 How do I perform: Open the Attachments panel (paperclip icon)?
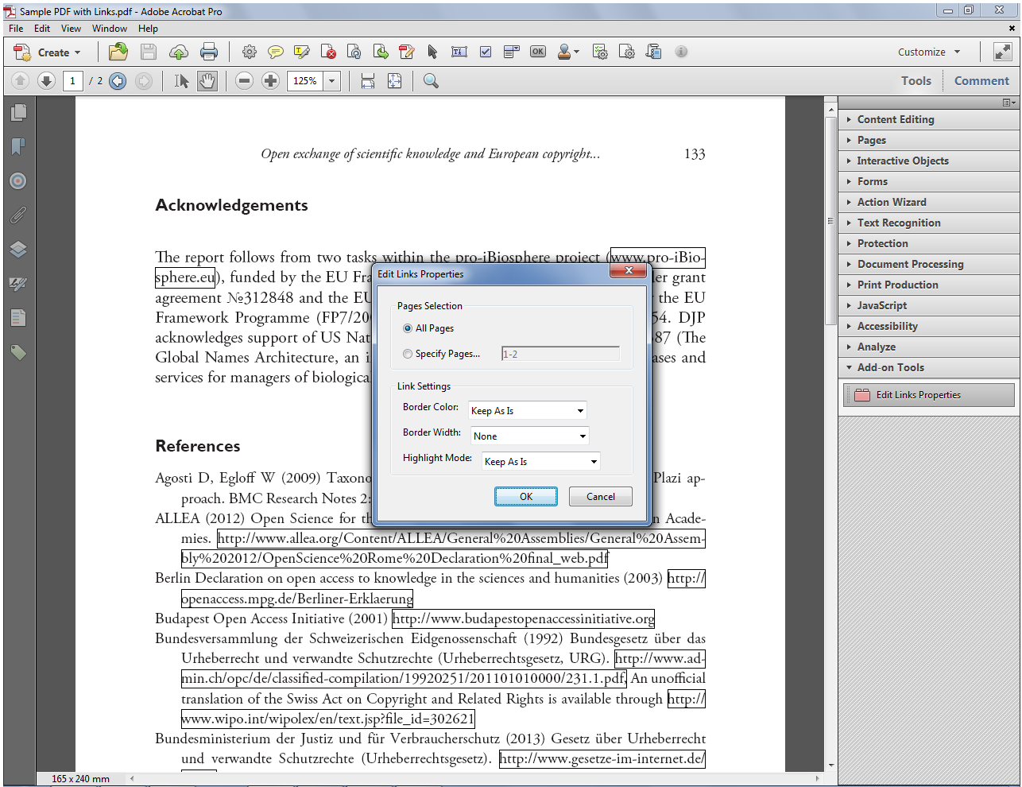pyautogui.click(x=18, y=215)
